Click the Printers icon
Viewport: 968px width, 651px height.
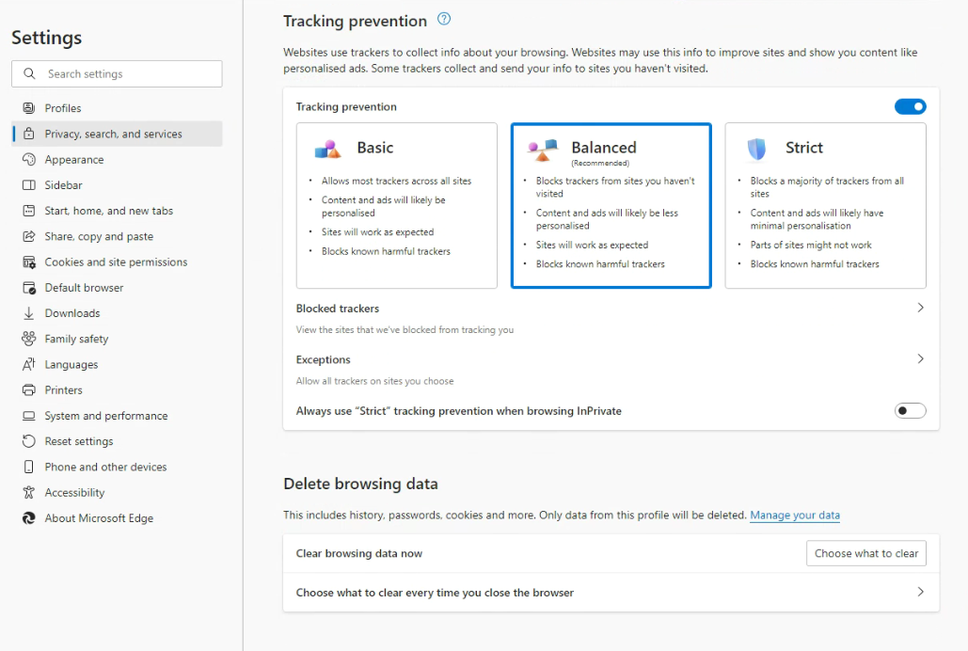click(x=31, y=389)
